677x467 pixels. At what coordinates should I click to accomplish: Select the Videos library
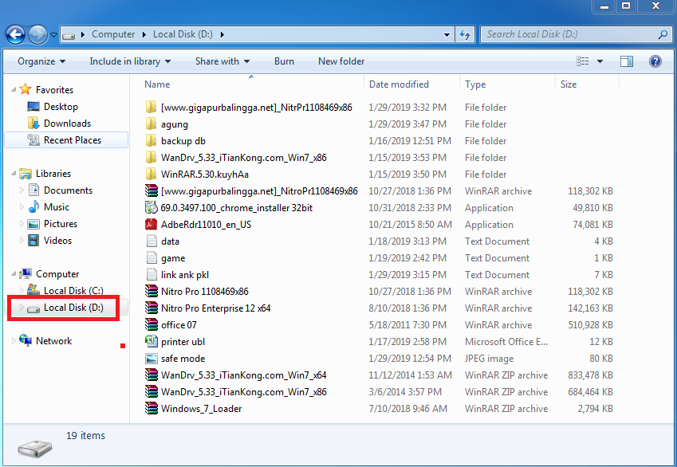click(x=57, y=241)
